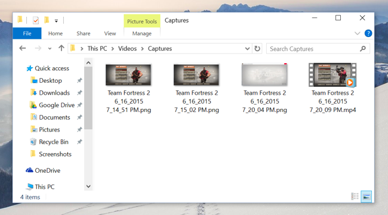This screenshot has height=215, width=388.
Task: Select the Team Fortress 2 7_20_09 PM.mp4 video thumbnail
Action: [332, 74]
